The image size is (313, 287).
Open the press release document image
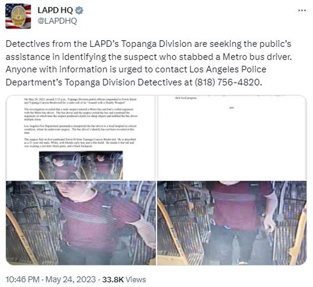[x=81, y=138]
